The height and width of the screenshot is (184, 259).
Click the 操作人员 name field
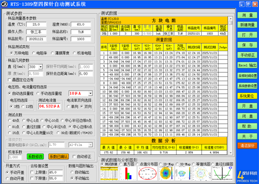[x=36, y=32]
